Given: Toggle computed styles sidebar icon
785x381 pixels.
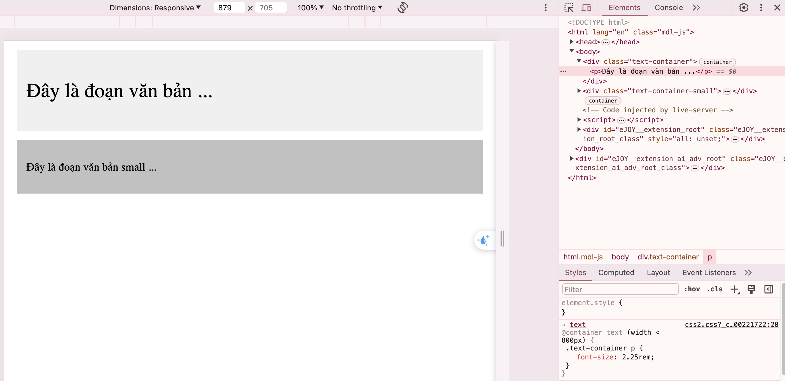Looking at the screenshot, I should click(768, 289).
